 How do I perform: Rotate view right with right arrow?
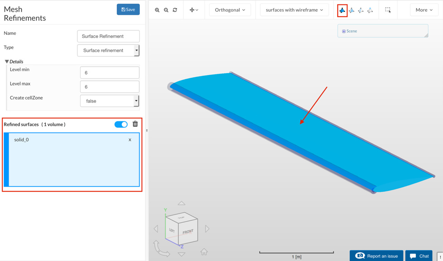tap(207, 228)
